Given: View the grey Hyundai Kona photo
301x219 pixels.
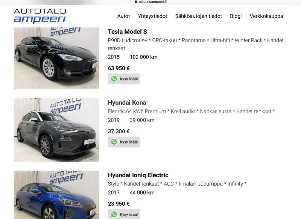Looking at the screenshot, I should [x=56, y=130].
